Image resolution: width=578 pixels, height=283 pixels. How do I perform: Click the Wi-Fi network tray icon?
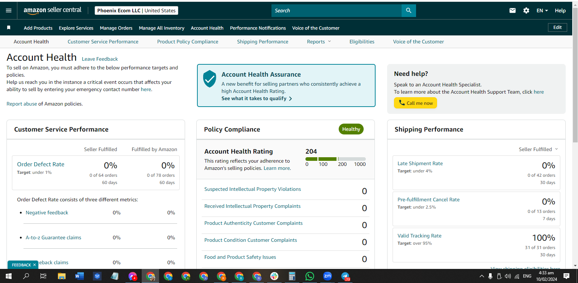[517, 276]
